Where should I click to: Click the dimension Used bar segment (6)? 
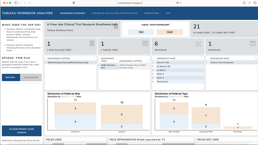pyautogui.click(x=75, y=122)
